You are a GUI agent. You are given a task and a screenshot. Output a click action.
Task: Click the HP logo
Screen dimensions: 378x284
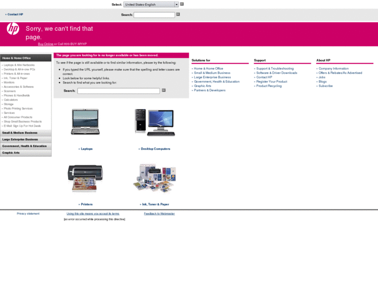click(13, 29)
